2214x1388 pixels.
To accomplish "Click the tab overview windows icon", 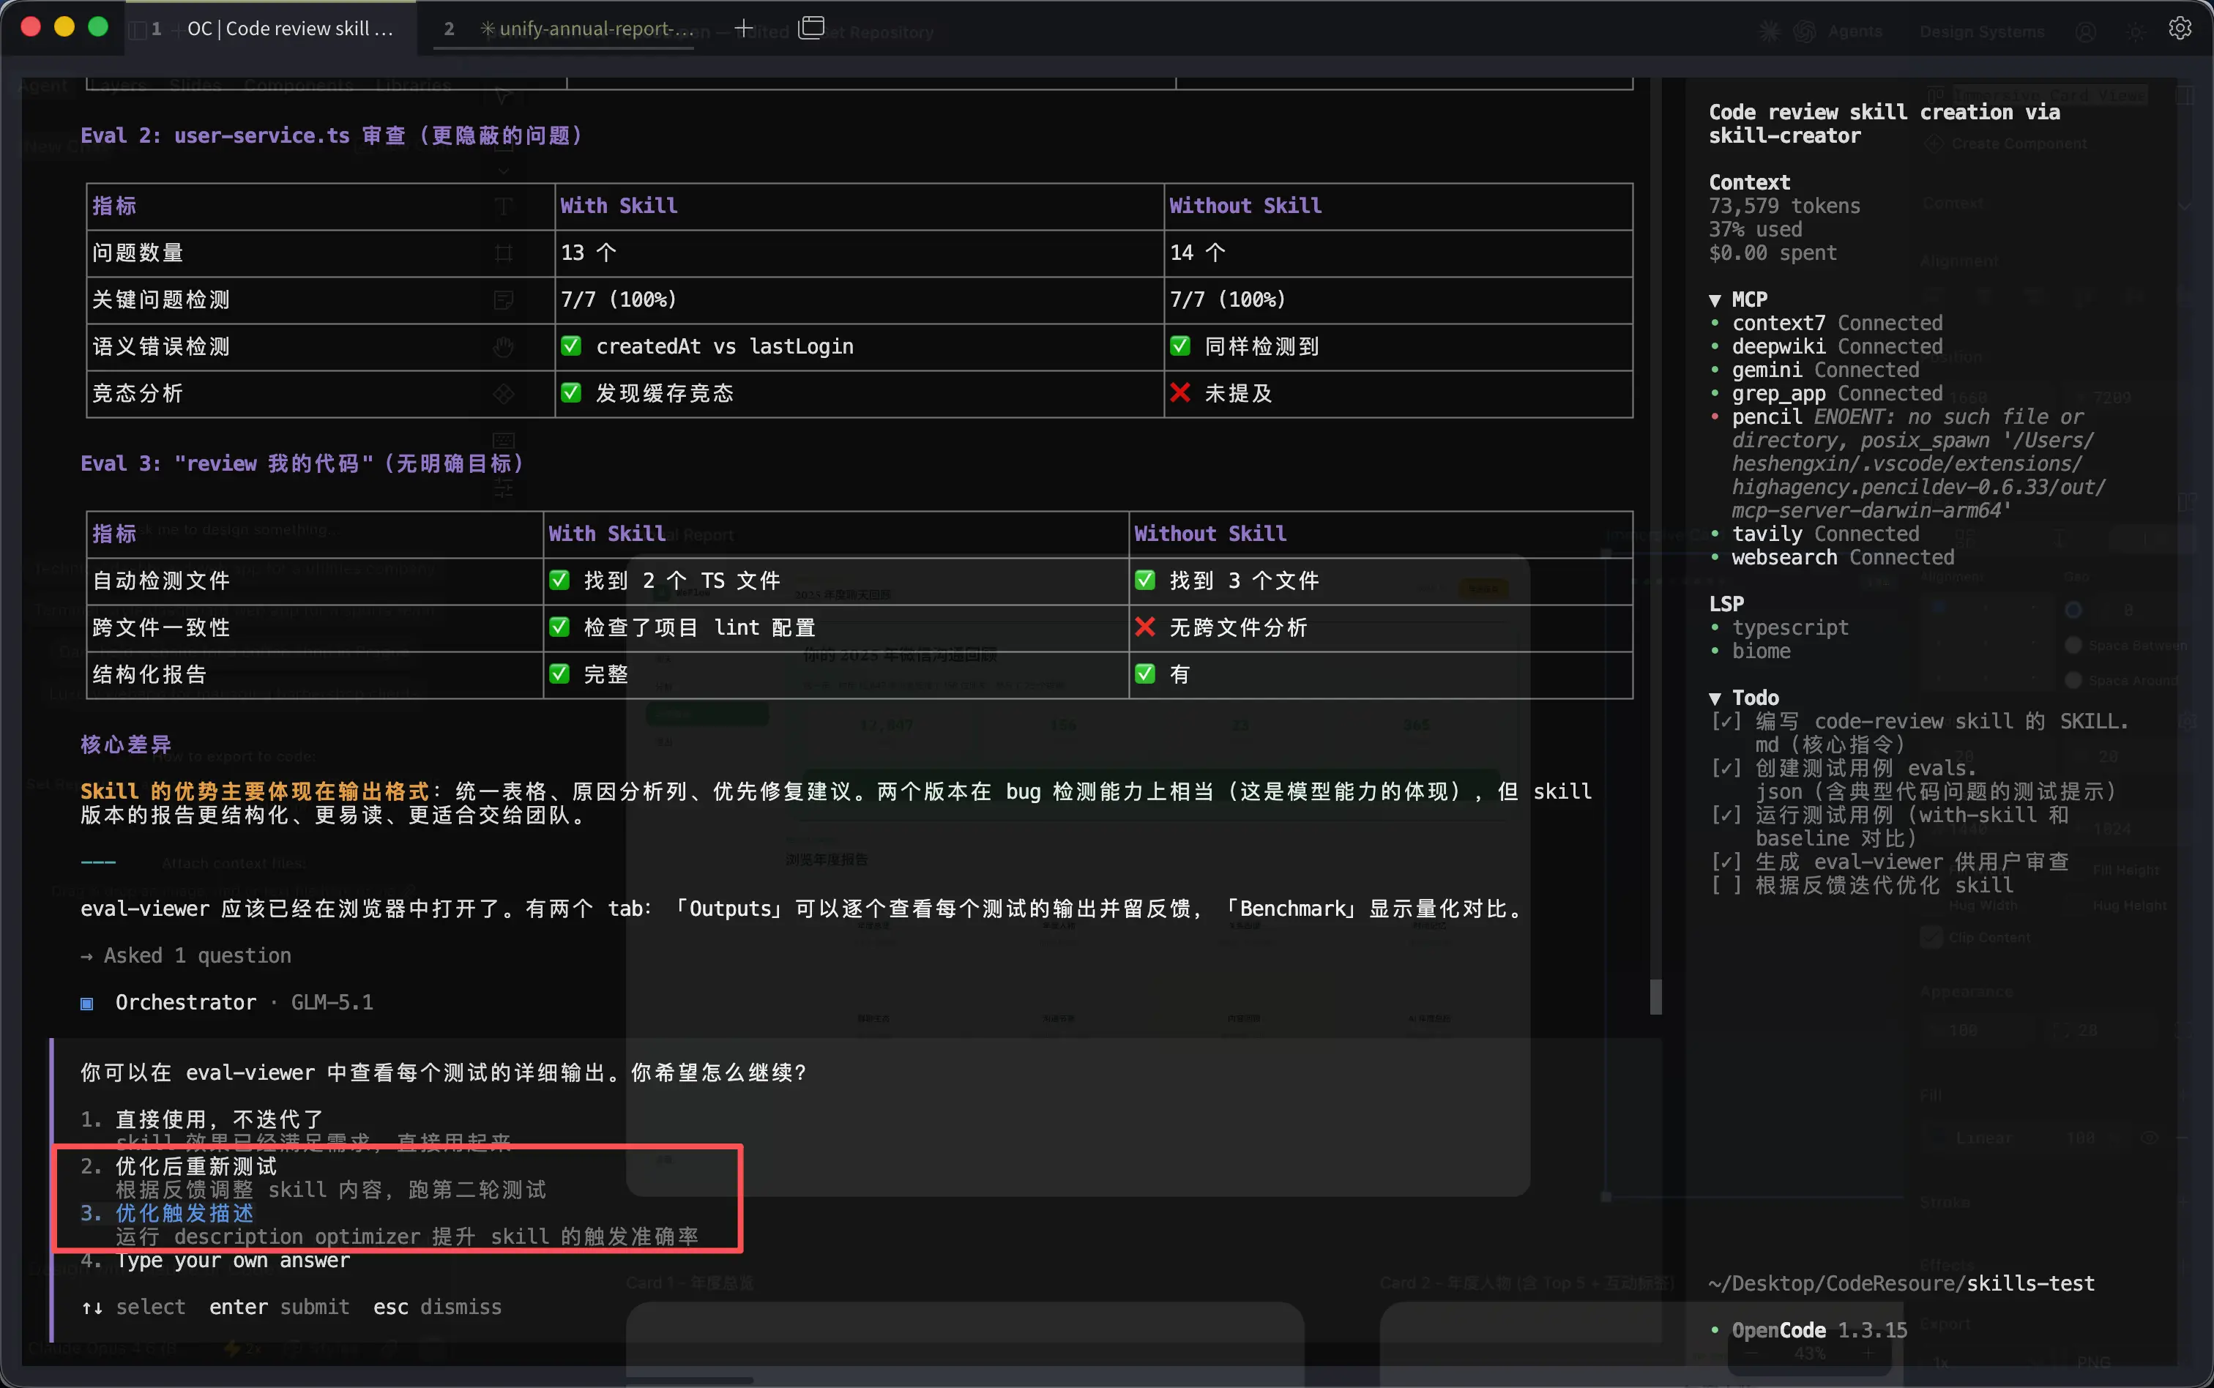I will pyautogui.click(x=811, y=29).
